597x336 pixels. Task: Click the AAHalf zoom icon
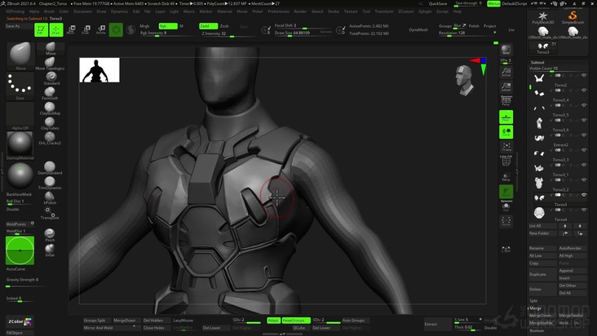[x=506, y=87]
